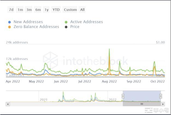Click the scrollbar right arrow
171x115 pixels.
(x=163, y=104)
